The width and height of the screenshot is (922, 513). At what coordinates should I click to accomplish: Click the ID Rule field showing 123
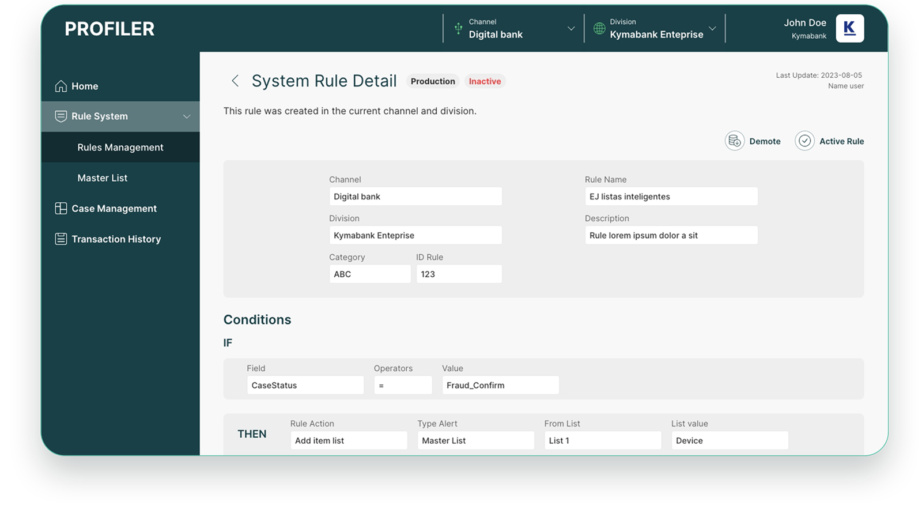click(x=459, y=274)
